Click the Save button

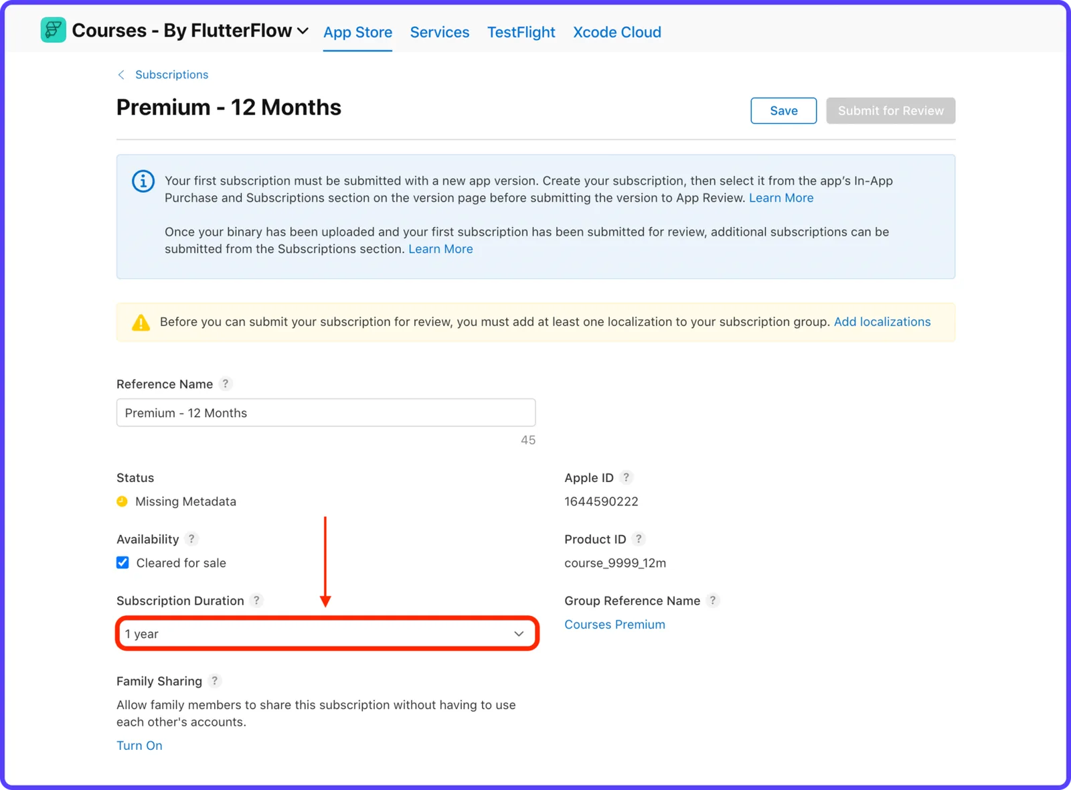pyautogui.click(x=783, y=110)
